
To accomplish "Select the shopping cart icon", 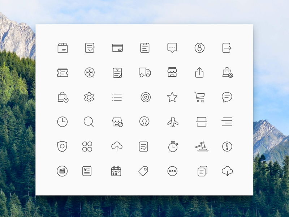I will (199, 97).
